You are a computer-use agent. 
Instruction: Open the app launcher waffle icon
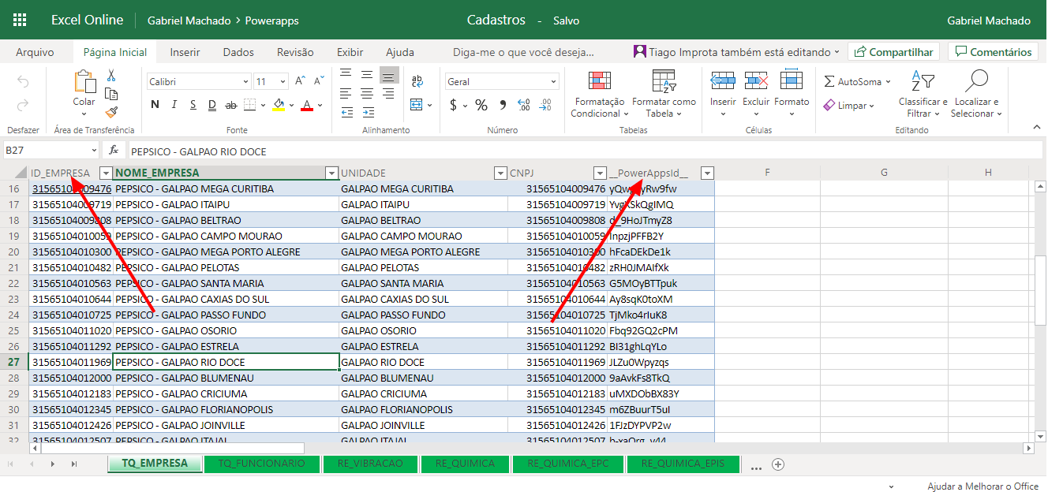pyautogui.click(x=20, y=20)
